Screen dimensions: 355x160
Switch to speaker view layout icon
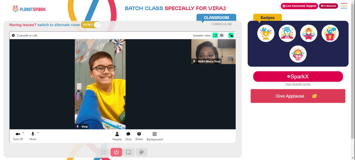(215, 35)
